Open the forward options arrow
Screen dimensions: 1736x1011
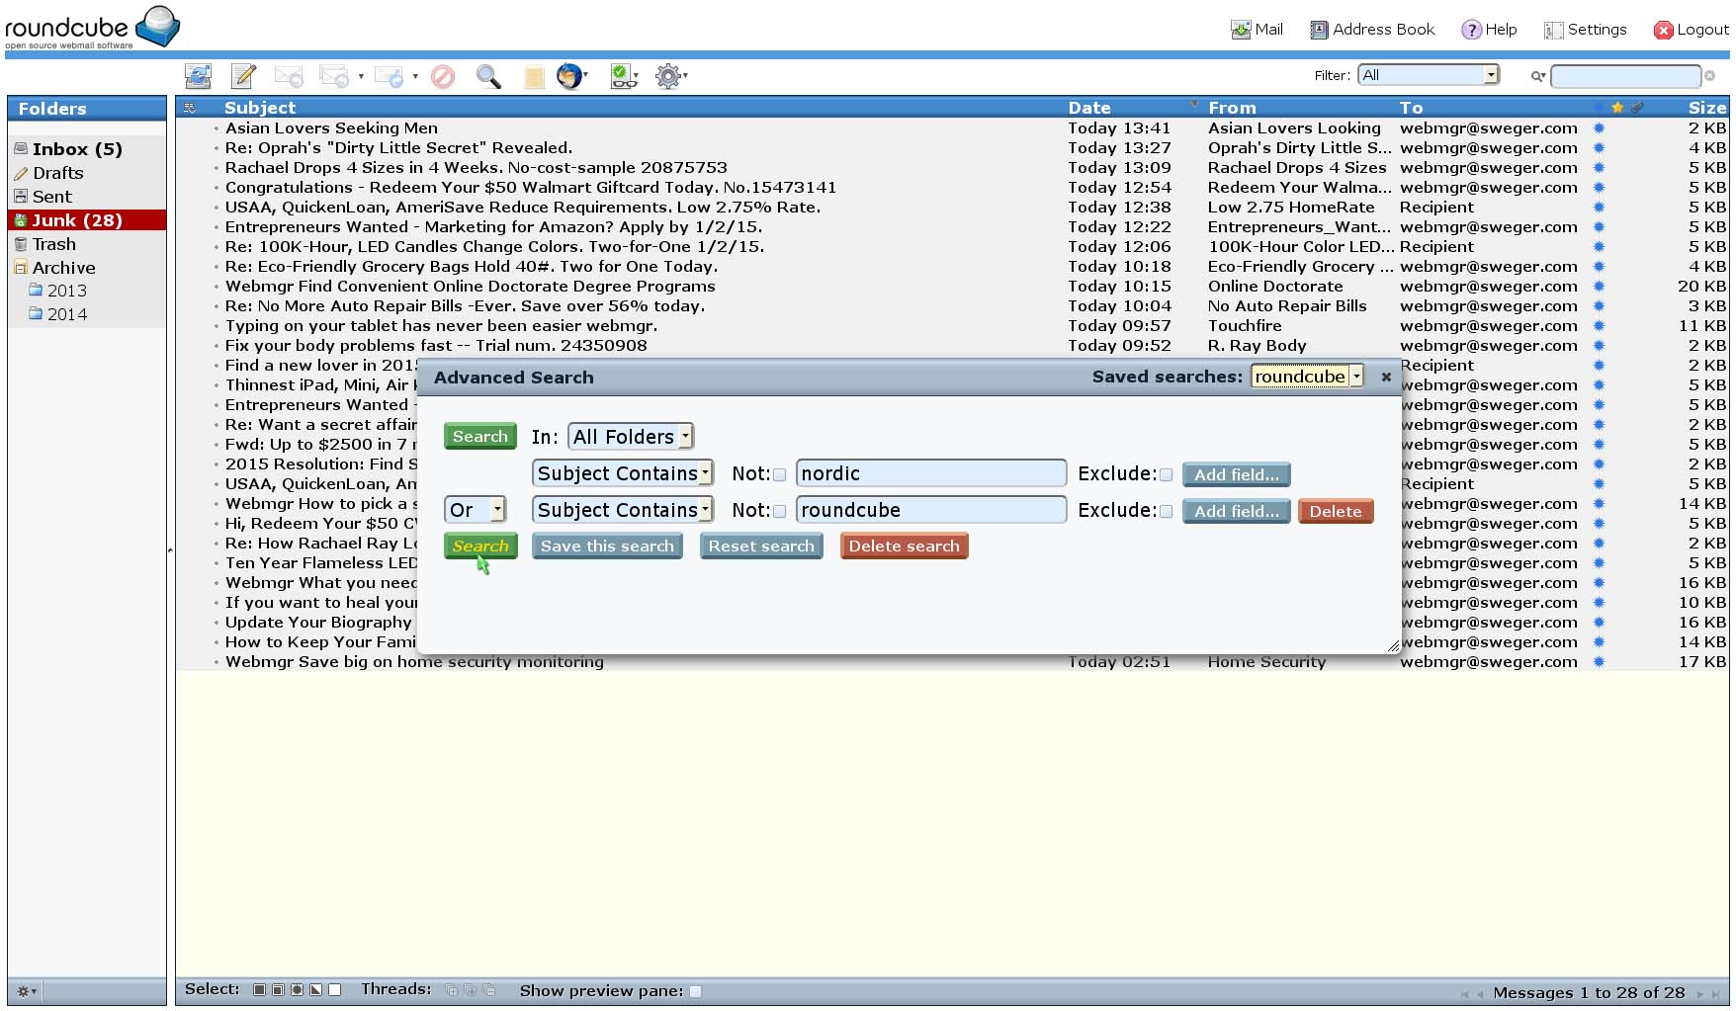click(415, 76)
